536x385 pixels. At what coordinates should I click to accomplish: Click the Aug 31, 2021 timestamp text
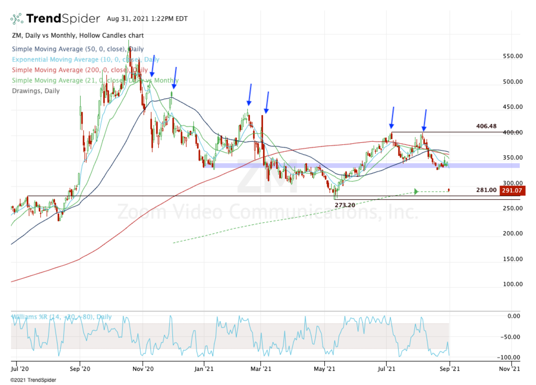coord(147,19)
